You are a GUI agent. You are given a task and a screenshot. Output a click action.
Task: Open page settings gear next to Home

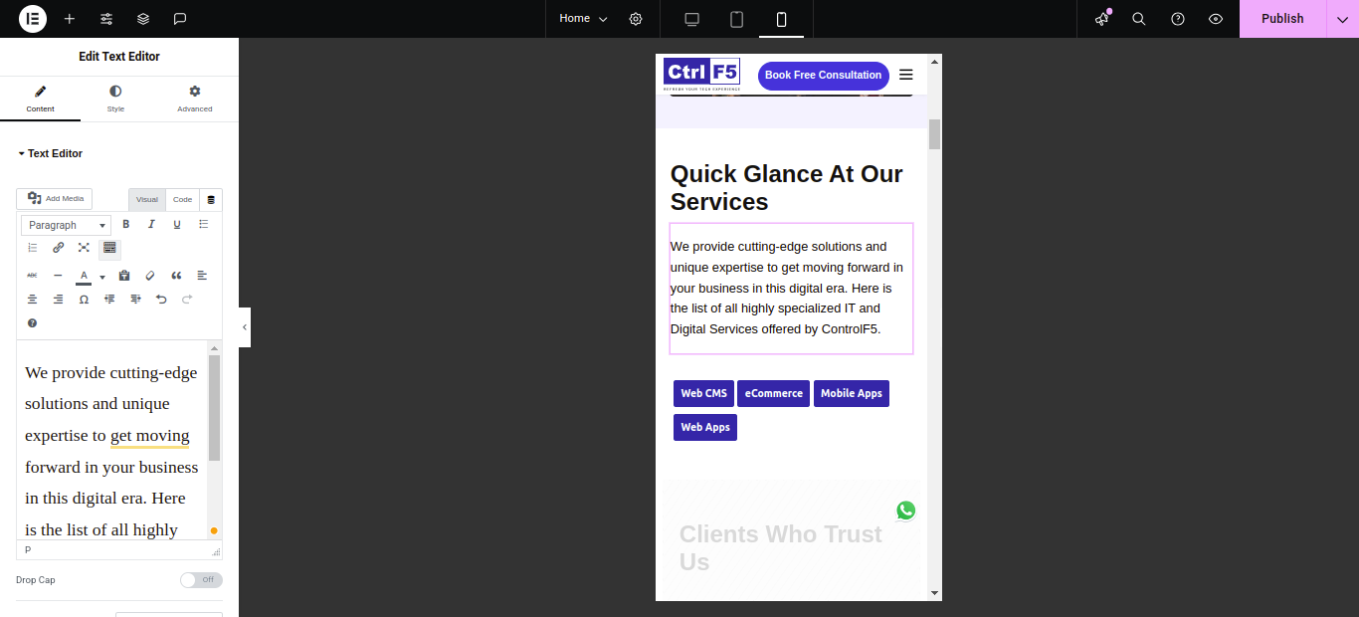click(636, 19)
